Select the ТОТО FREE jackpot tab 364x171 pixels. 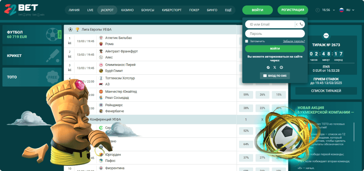(32, 77)
